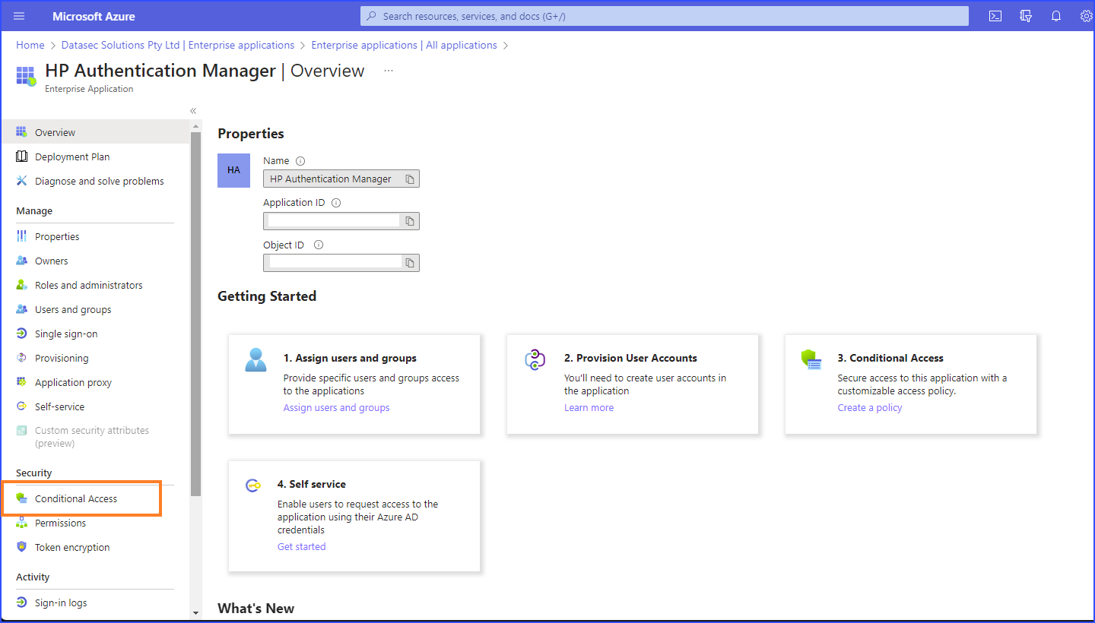Viewport: 1095px width, 623px height.
Task: Click the Conditional Access card shield icon
Action: (811, 359)
